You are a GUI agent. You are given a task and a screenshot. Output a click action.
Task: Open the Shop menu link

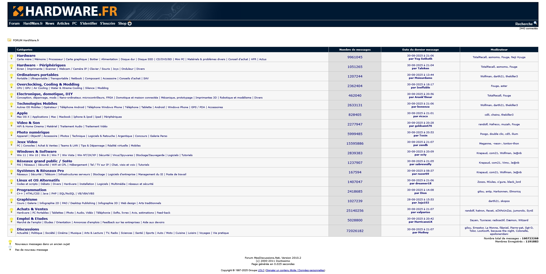122,23
